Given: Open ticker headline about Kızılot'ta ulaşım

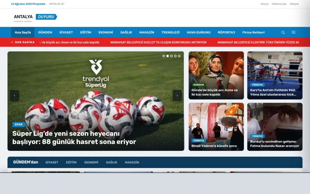Looking at the screenshot, I should coord(158,42).
